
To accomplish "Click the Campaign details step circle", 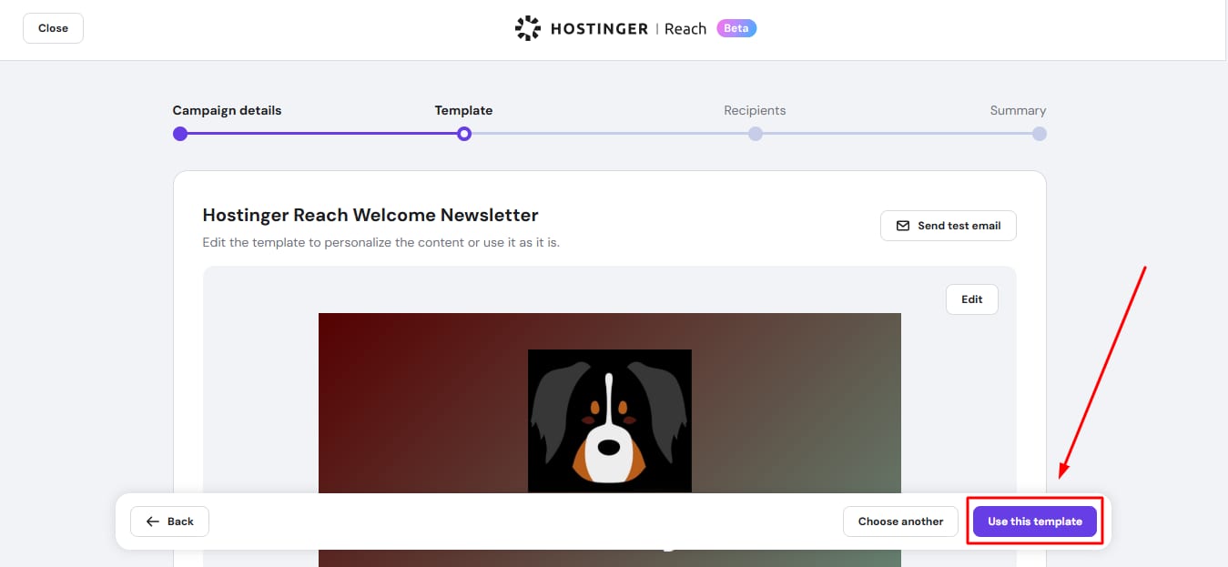I will coord(180,134).
